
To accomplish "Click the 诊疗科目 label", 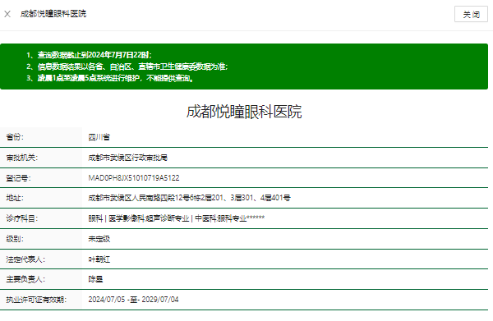I will point(21,218).
